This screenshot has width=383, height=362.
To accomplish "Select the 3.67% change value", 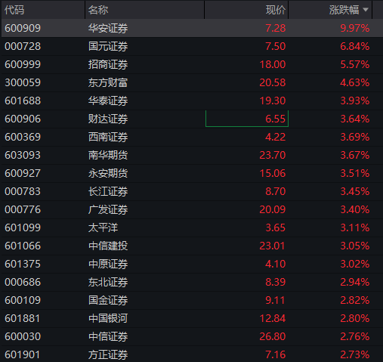I will coord(355,155).
